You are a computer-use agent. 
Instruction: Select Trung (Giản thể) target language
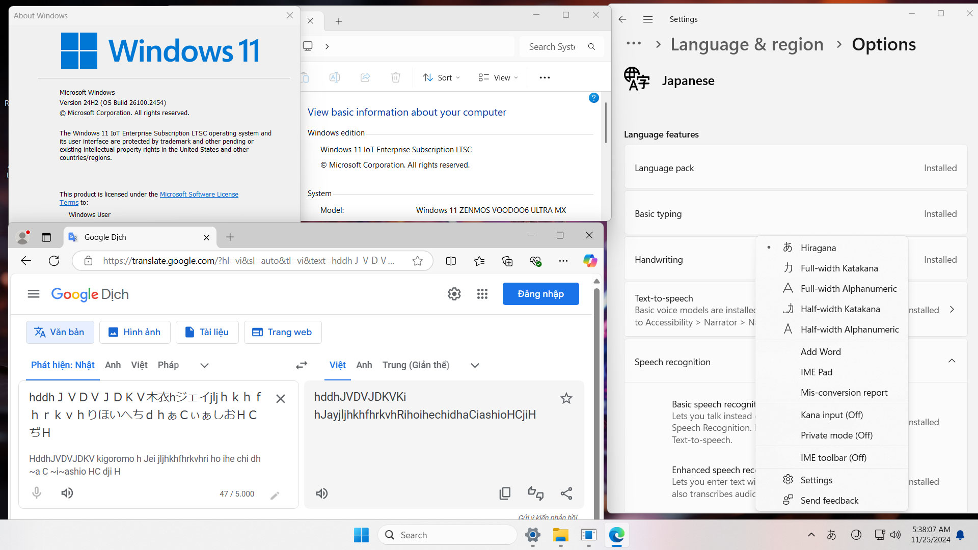pyautogui.click(x=416, y=365)
